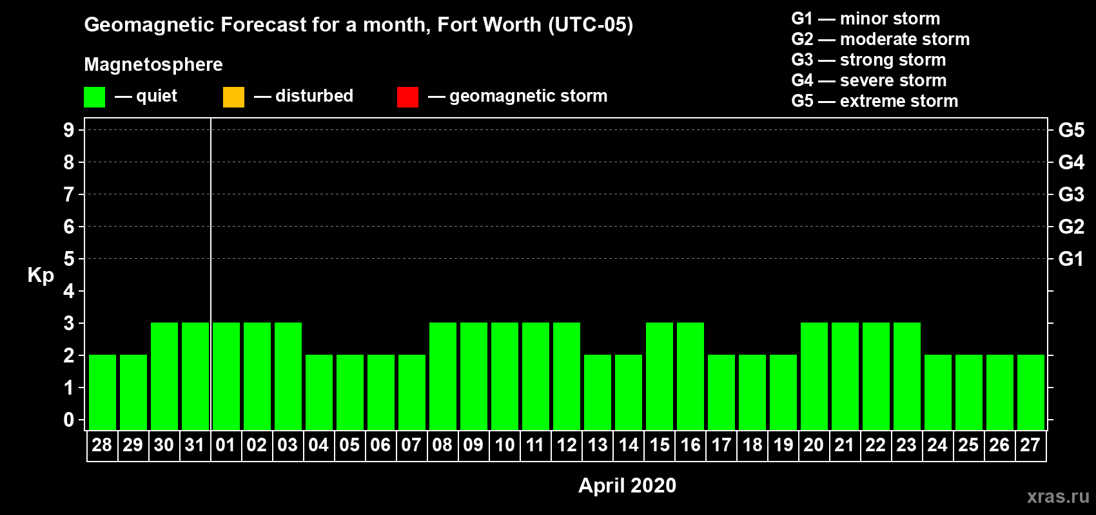
Task: Click the green bar above date 25
Action: coord(969,392)
